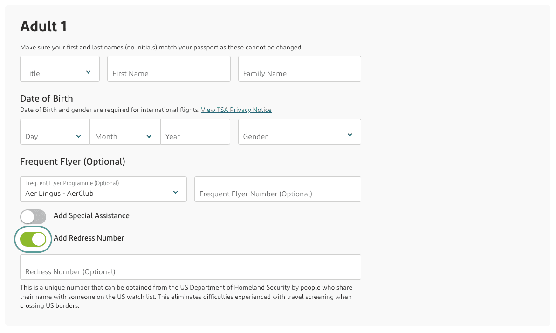Image resolution: width=556 pixels, height=333 pixels.
Task: Click the Gender dropdown chevron arrow
Action: pos(349,135)
